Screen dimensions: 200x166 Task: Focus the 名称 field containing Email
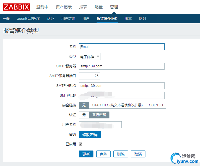[122, 47]
